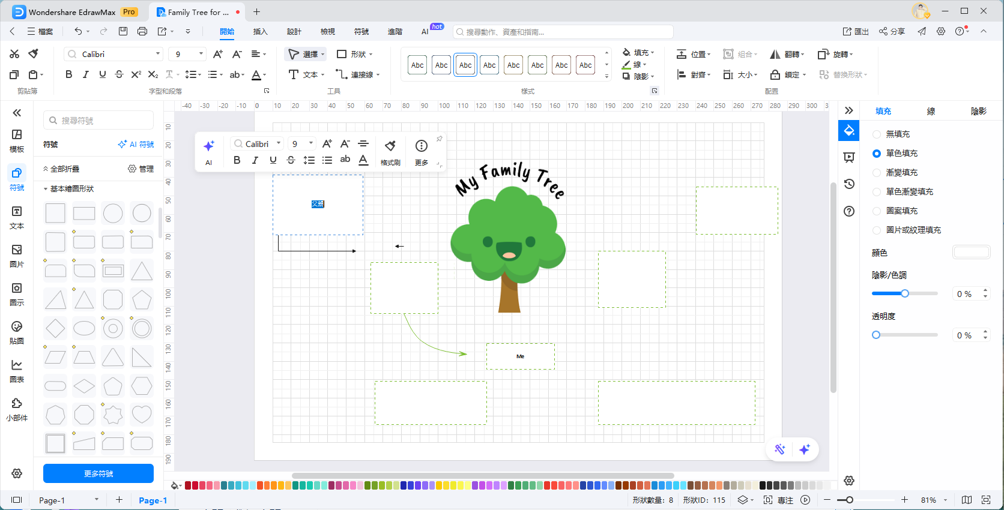Toggle strikethrough in the ribbon font group
The image size is (1004, 510).
(119, 74)
